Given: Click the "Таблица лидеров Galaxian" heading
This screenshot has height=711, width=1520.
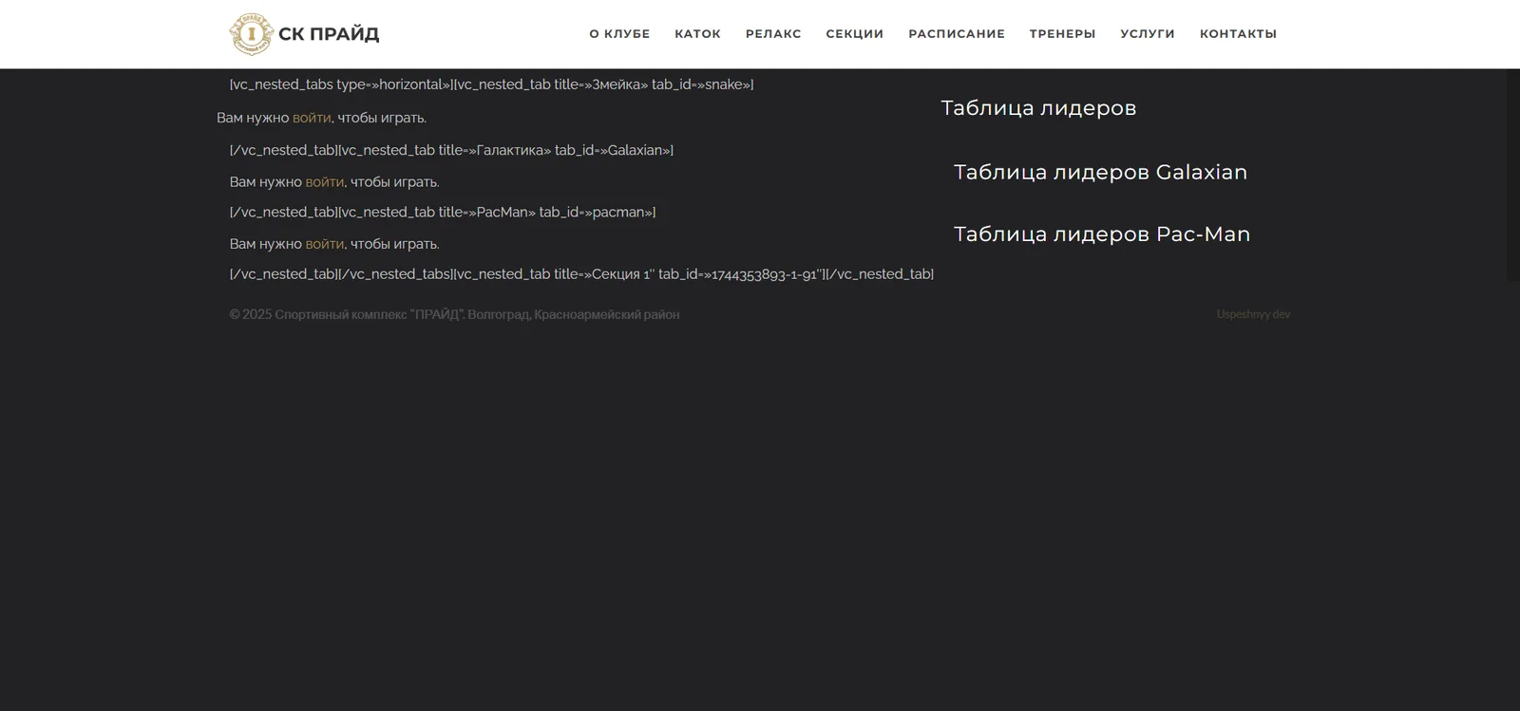Looking at the screenshot, I should (1100, 172).
